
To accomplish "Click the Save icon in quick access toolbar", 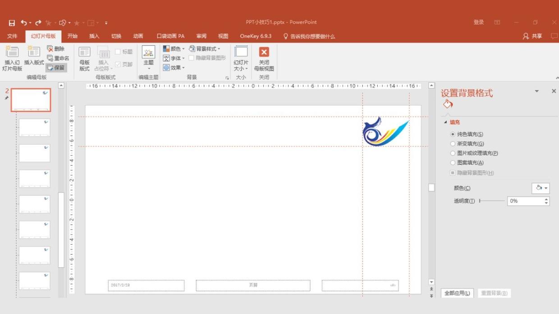I will (12, 22).
